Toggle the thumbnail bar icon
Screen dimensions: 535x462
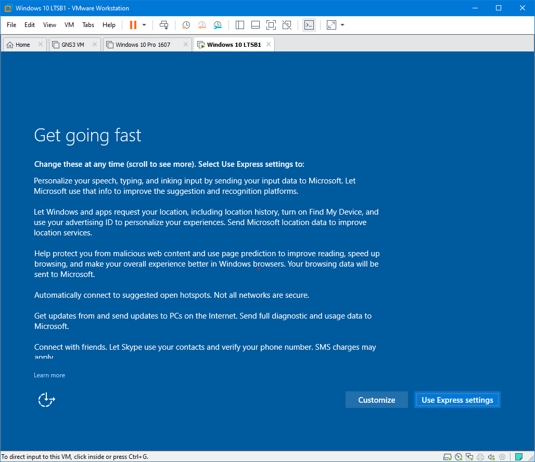[x=256, y=25]
